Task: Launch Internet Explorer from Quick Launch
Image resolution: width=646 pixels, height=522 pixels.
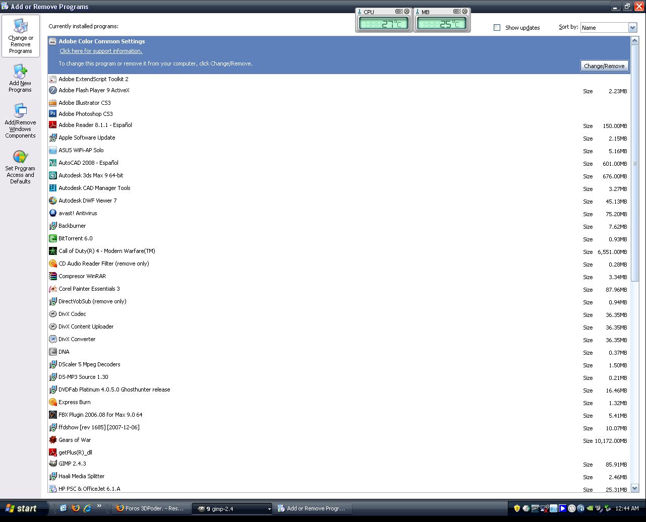Action: point(87,508)
